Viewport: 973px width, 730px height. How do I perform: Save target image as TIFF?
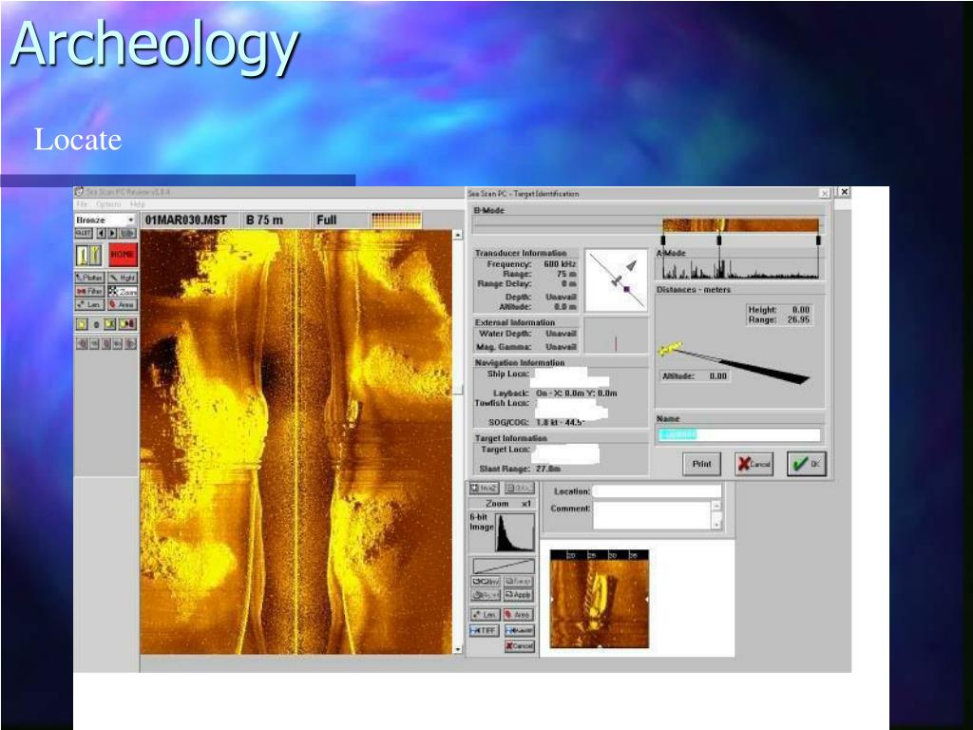tap(485, 630)
